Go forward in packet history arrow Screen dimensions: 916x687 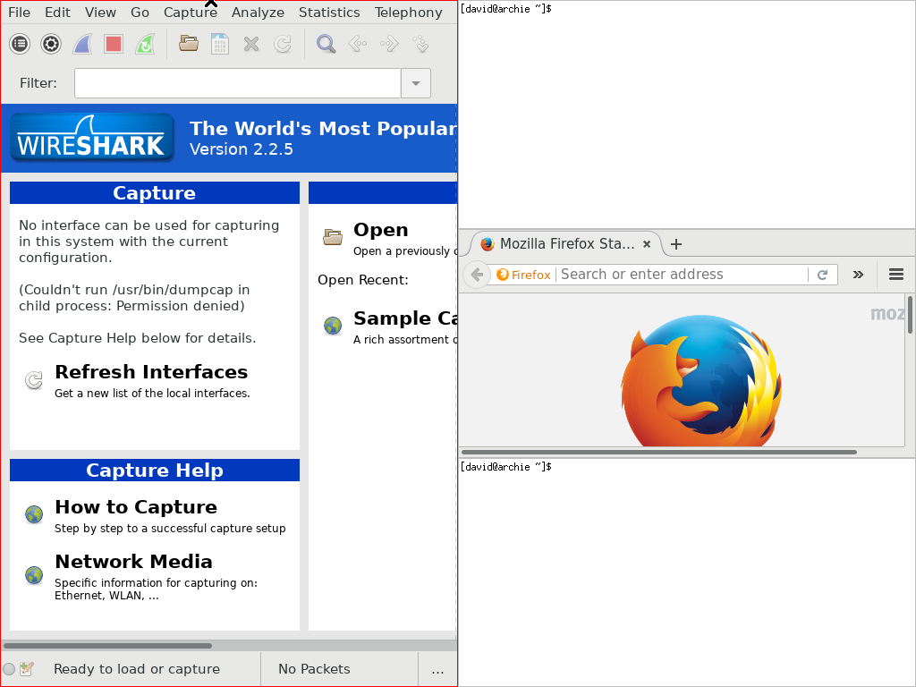tap(389, 44)
